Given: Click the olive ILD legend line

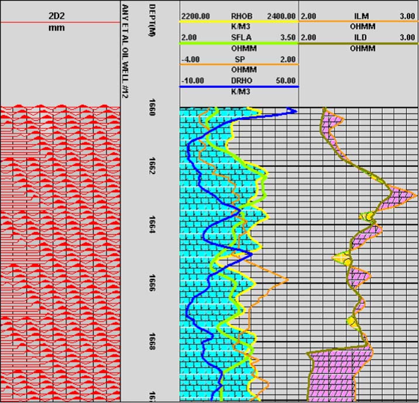Looking at the screenshot, I should point(358,43).
